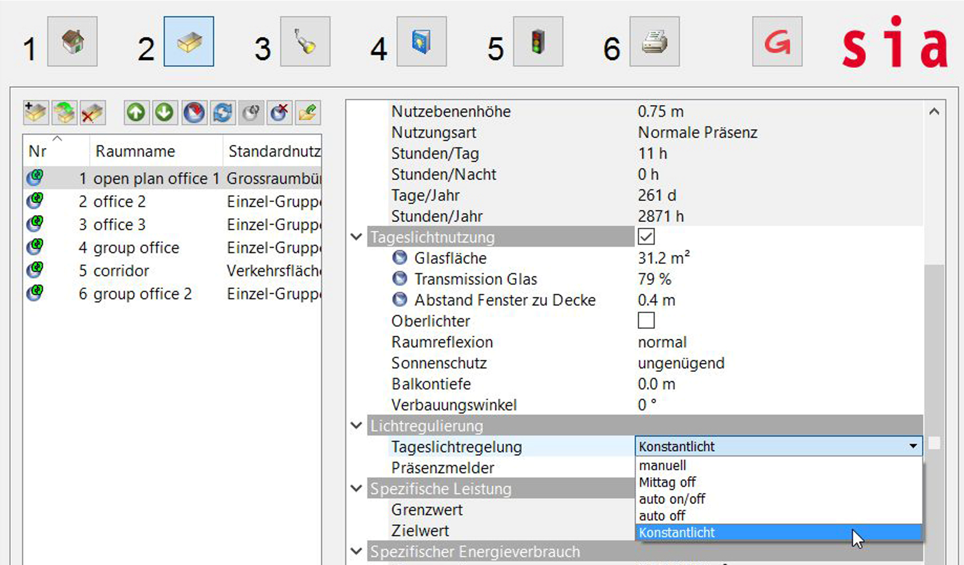The height and width of the screenshot is (565, 964).
Task: Click the Präsenzmelder row label
Action: pos(442,468)
